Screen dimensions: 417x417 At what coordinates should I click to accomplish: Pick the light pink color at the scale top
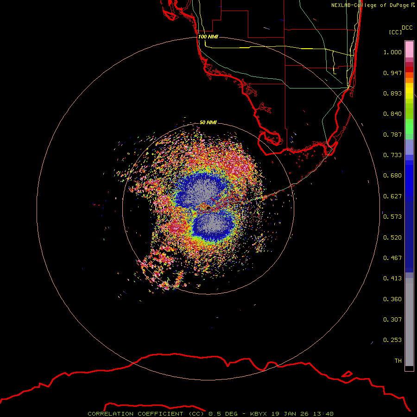[x=409, y=50]
